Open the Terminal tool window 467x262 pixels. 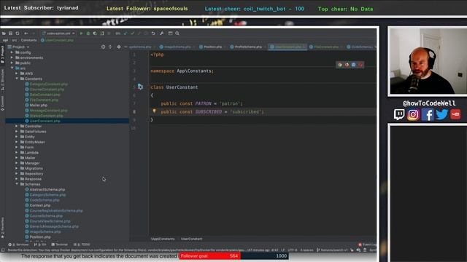point(60,245)
